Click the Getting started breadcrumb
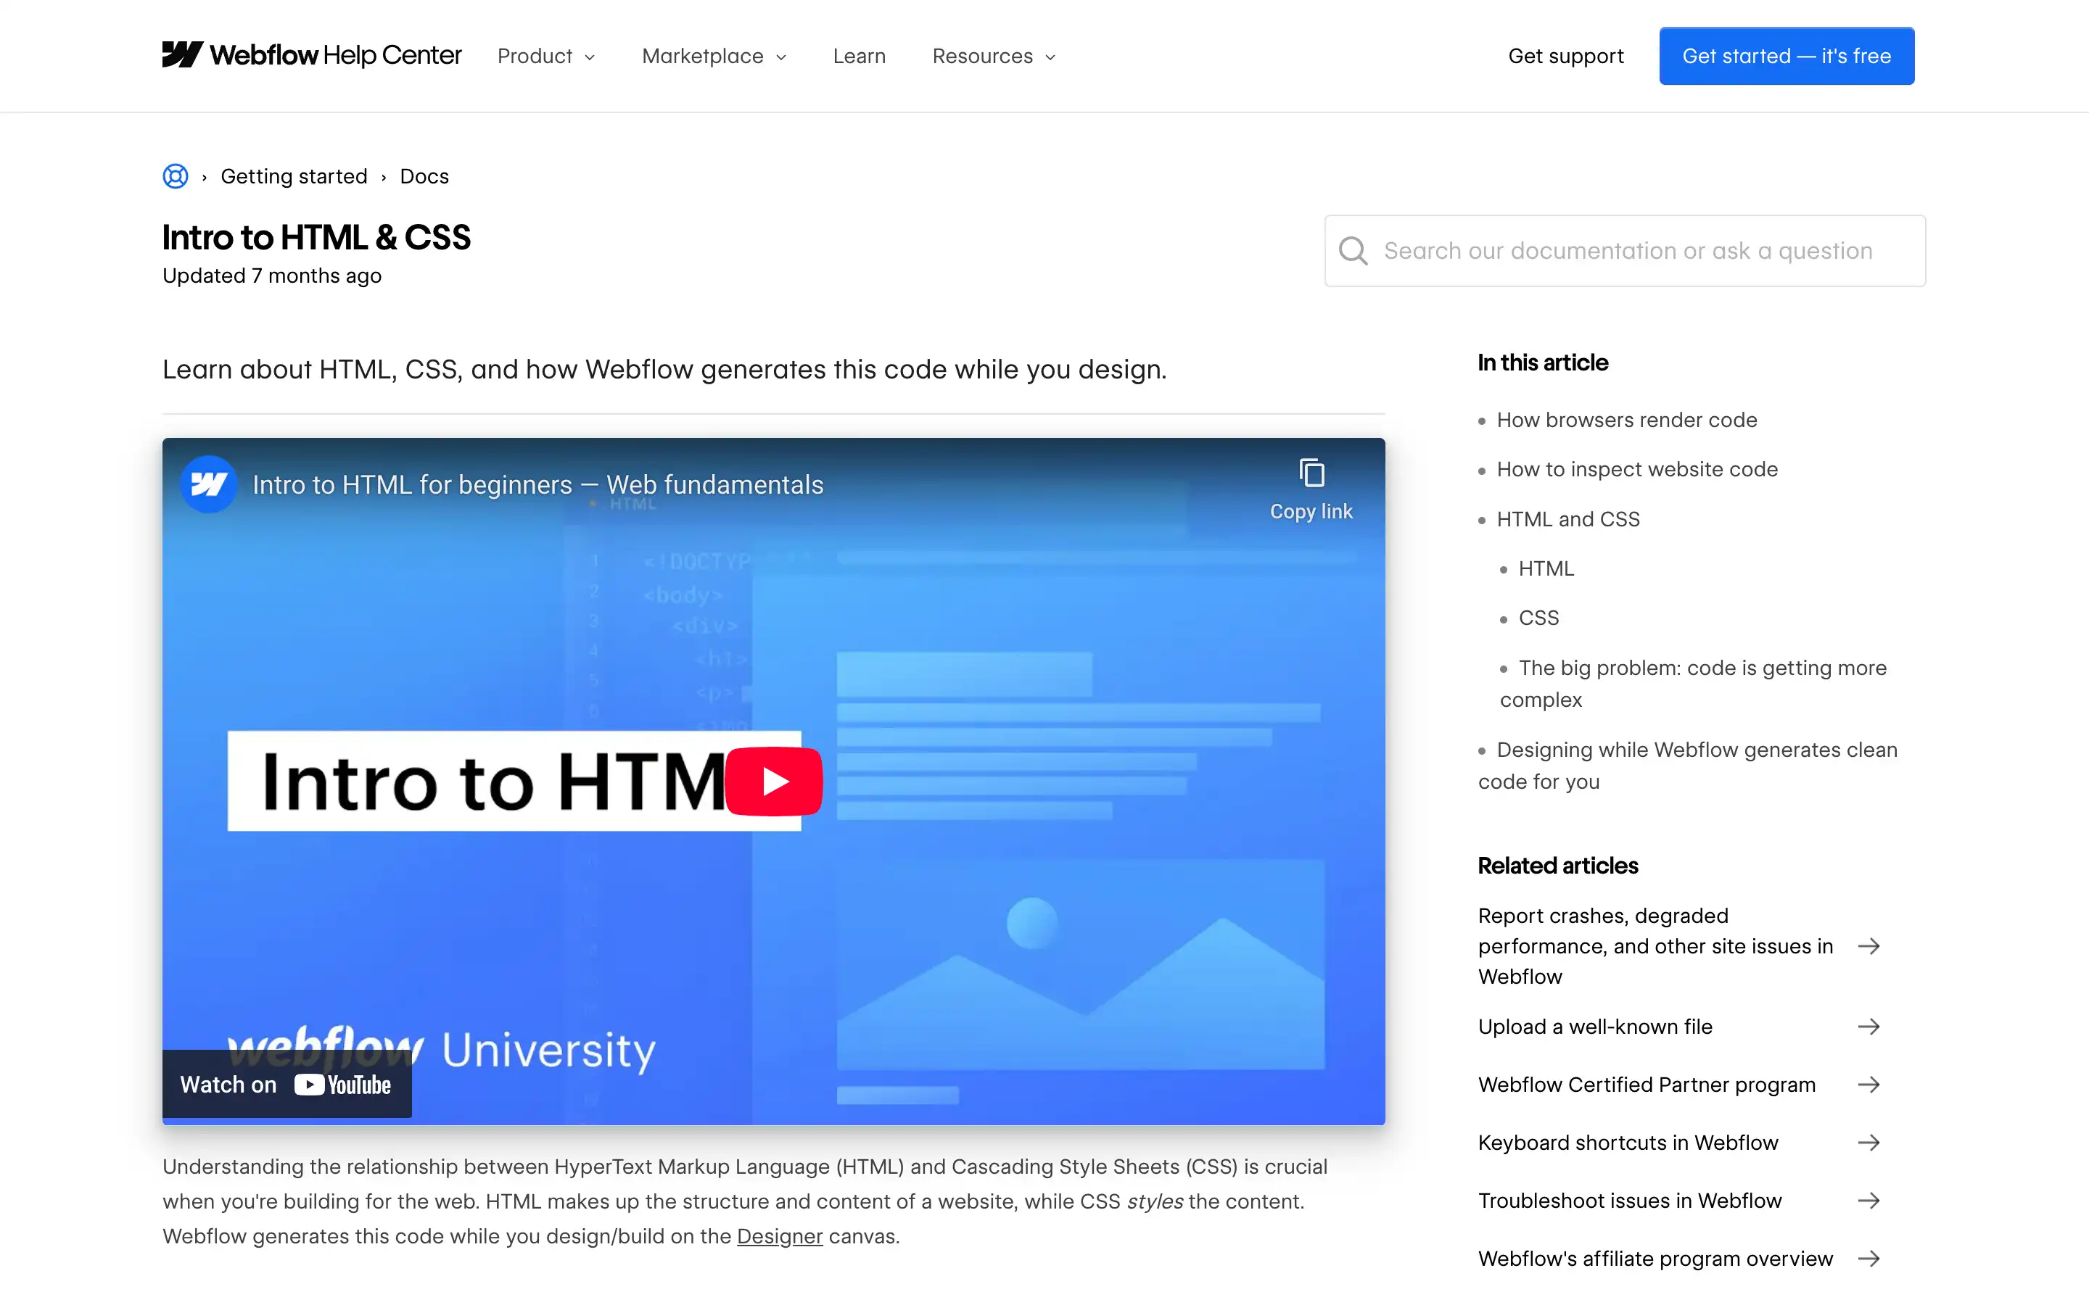This screenshot has width=2089, height=1305. tap(294, 176)
